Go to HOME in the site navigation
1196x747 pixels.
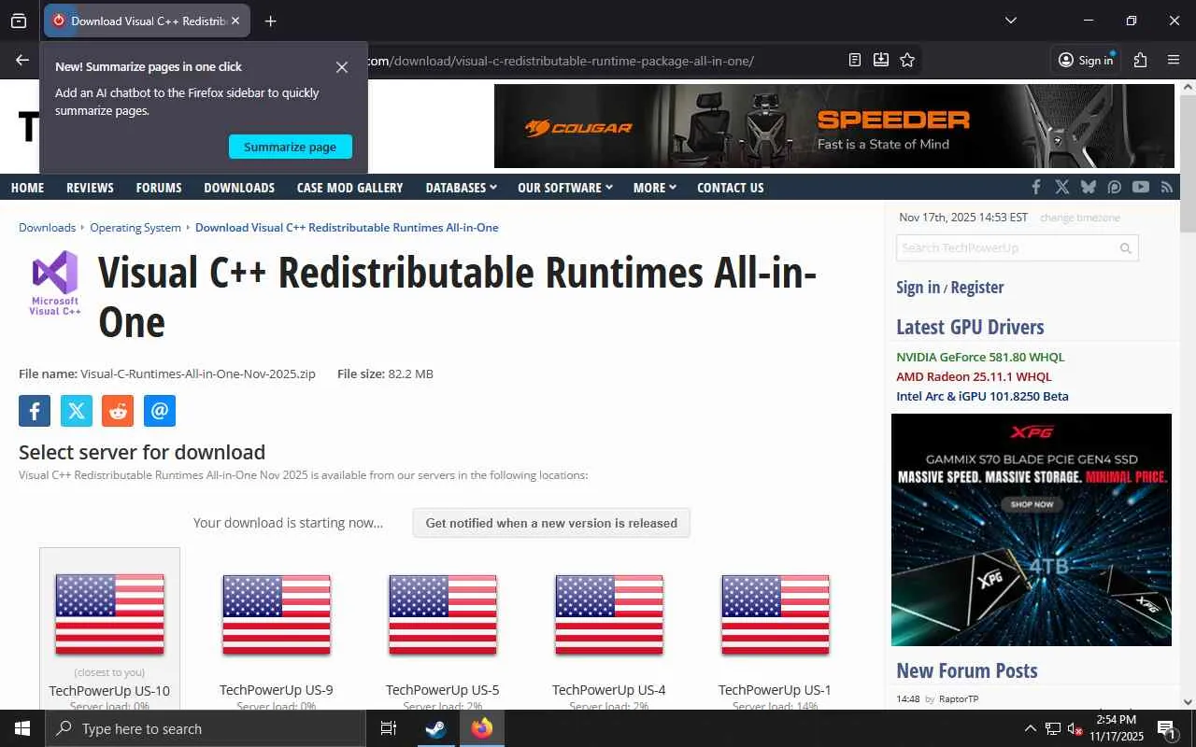pos(27,188)
